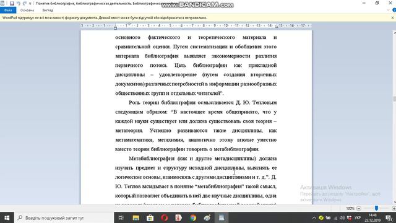Open Microsoft Store from the taskbar
Viewport: 396px width, 223px height.
click(x=150, y=217)
